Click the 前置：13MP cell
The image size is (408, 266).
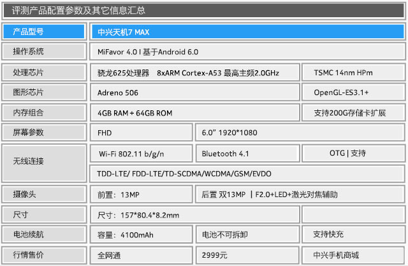click(142, 194)
